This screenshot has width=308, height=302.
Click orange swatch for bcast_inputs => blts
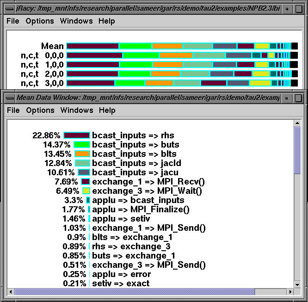(82, 154)
